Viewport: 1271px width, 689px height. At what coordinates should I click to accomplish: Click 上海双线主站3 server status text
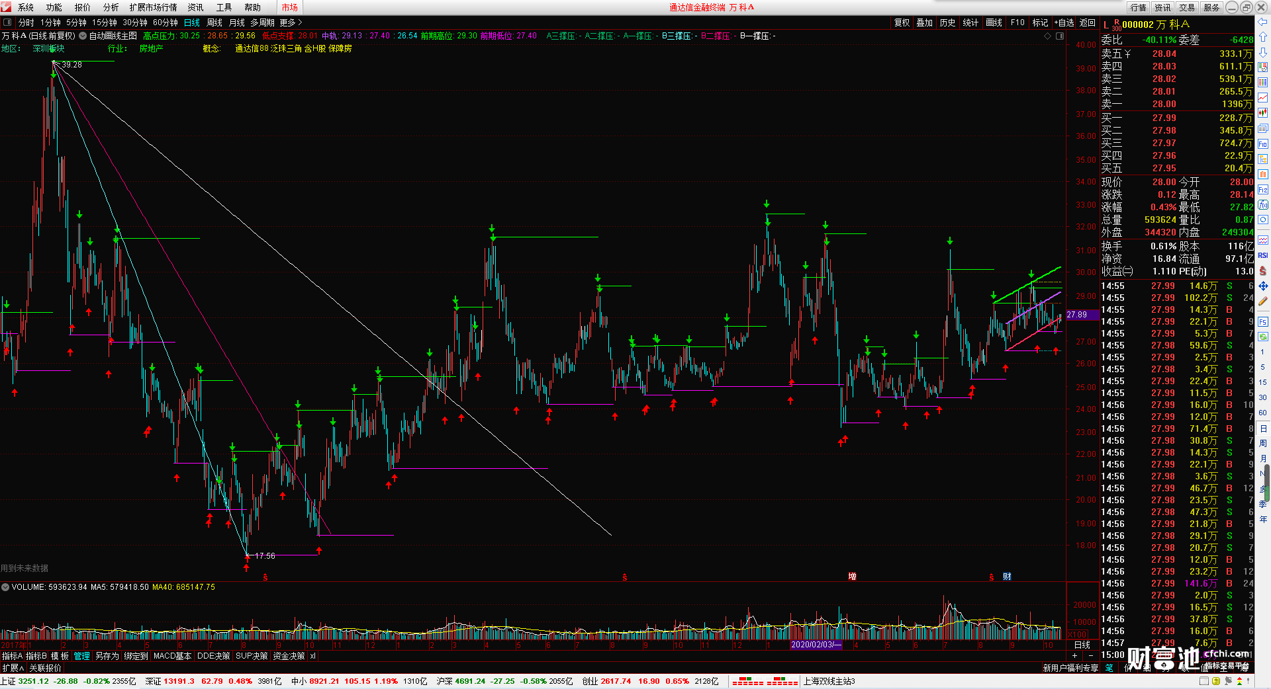829,681
